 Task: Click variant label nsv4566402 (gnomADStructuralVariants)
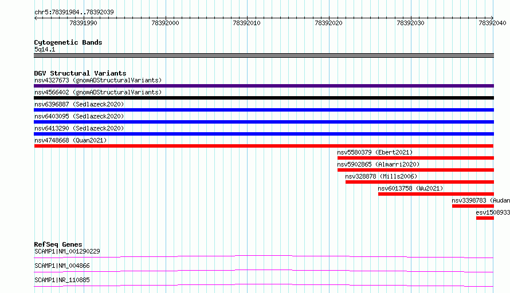point(98,92)
